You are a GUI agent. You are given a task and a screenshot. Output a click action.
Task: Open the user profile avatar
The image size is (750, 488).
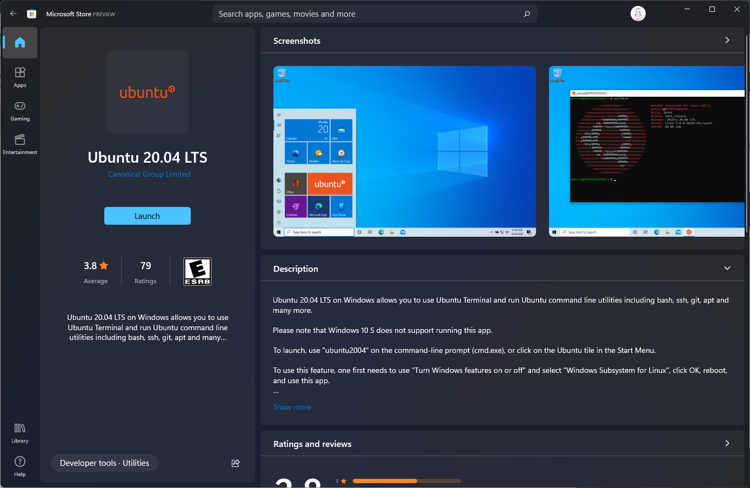[638, 14]
